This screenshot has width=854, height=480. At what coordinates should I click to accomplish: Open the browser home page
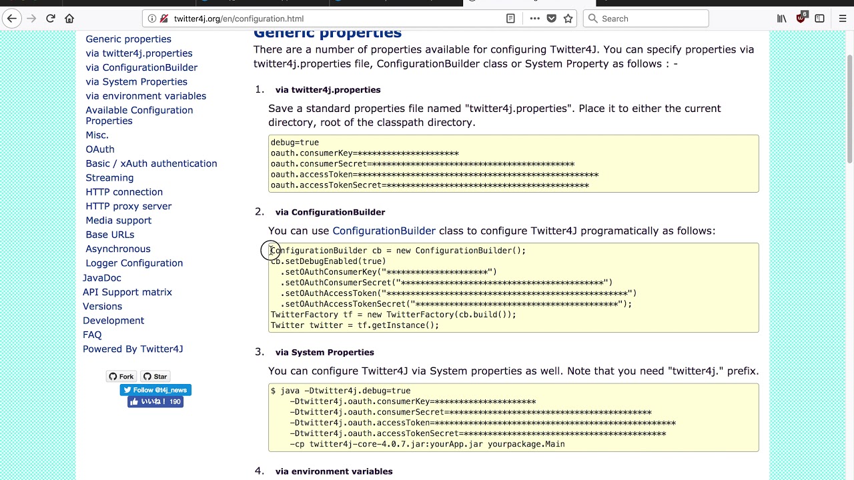[69, 19]
